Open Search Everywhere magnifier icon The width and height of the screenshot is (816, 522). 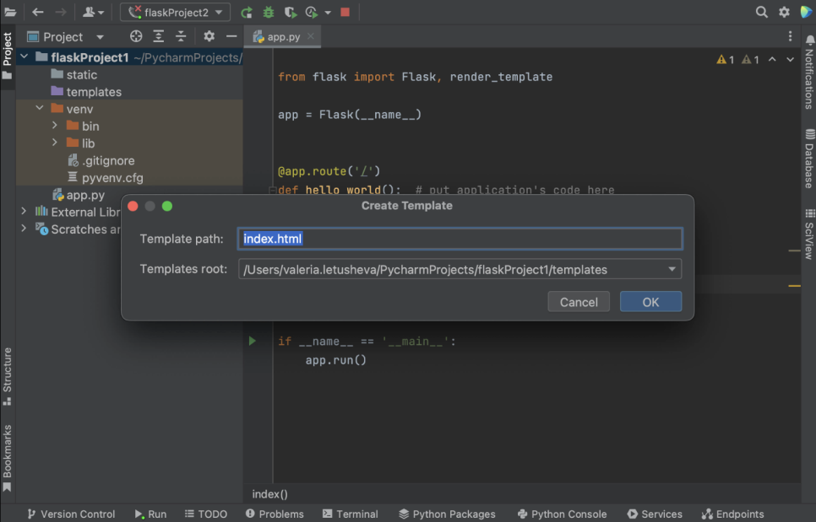coord(761,13)
